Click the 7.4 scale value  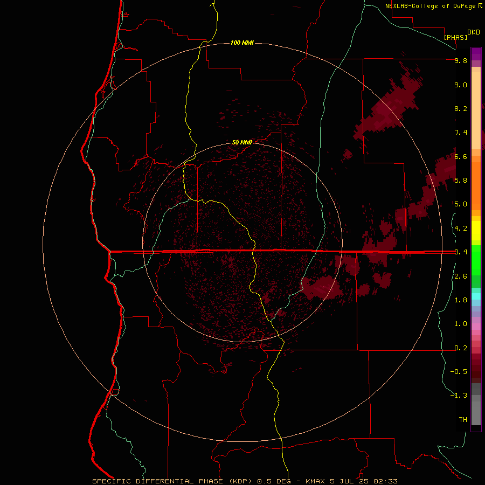pyautogui.click(x=461, y=133)
